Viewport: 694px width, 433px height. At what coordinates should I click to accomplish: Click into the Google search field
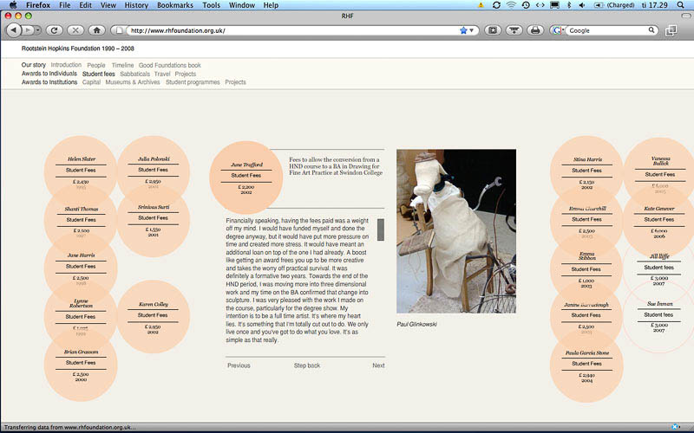point(607,30)
